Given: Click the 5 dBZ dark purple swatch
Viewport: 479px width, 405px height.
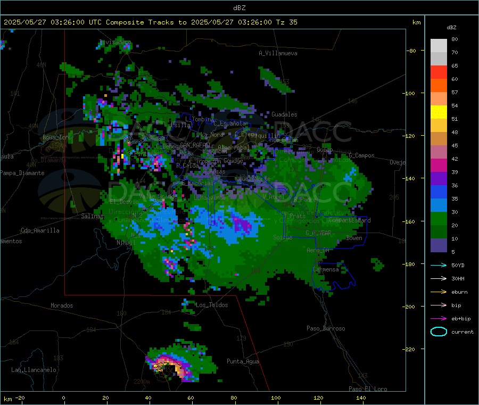Looking at the screenshot, I should click(x=439, y=245).
